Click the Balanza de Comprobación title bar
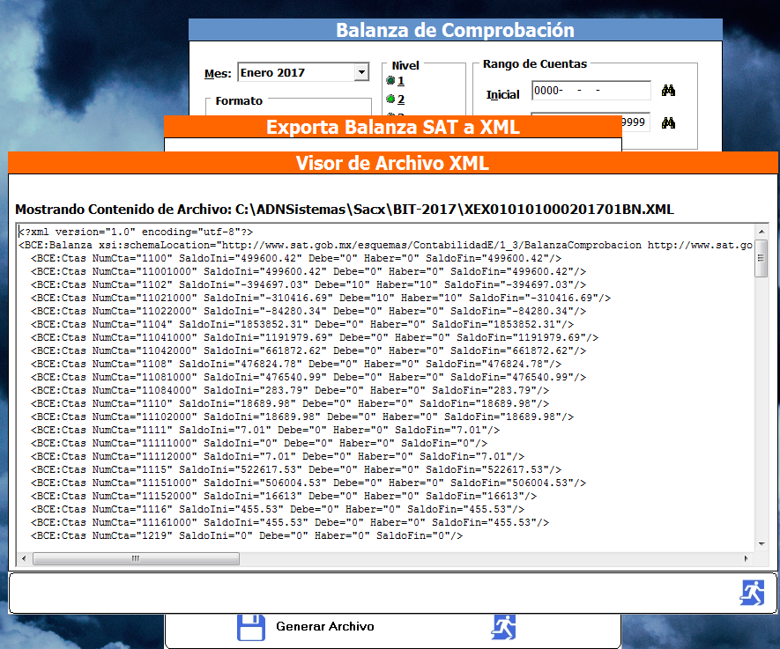This screenshot has height=649, width=780. point(455,30)
